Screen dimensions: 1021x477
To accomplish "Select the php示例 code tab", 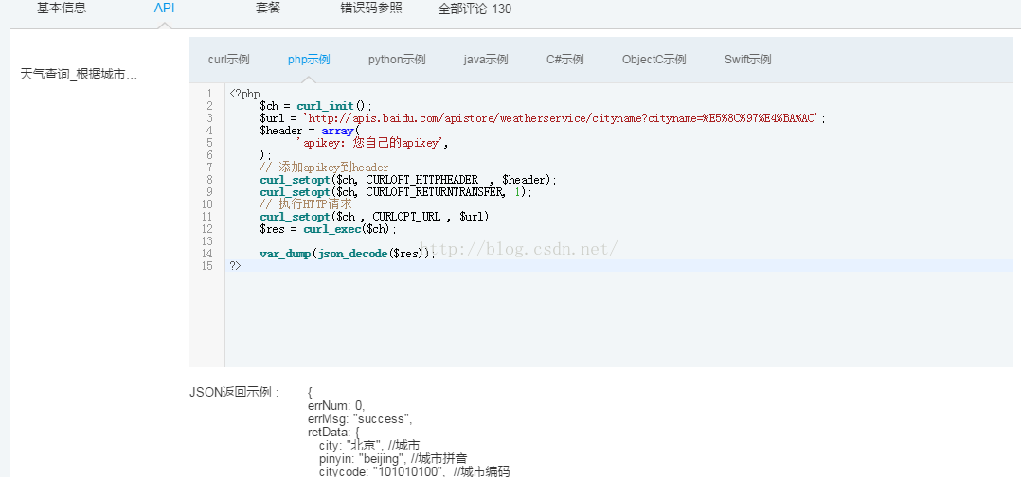I will [x=309, y=60].
